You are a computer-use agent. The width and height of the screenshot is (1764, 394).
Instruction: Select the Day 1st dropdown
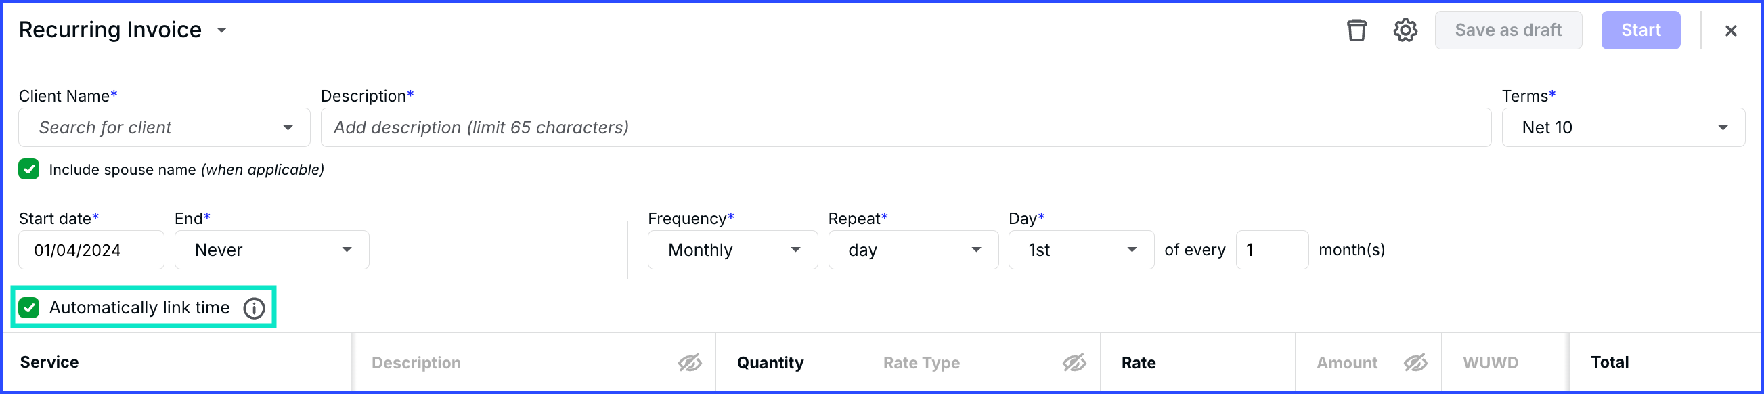pos(1081,250)
